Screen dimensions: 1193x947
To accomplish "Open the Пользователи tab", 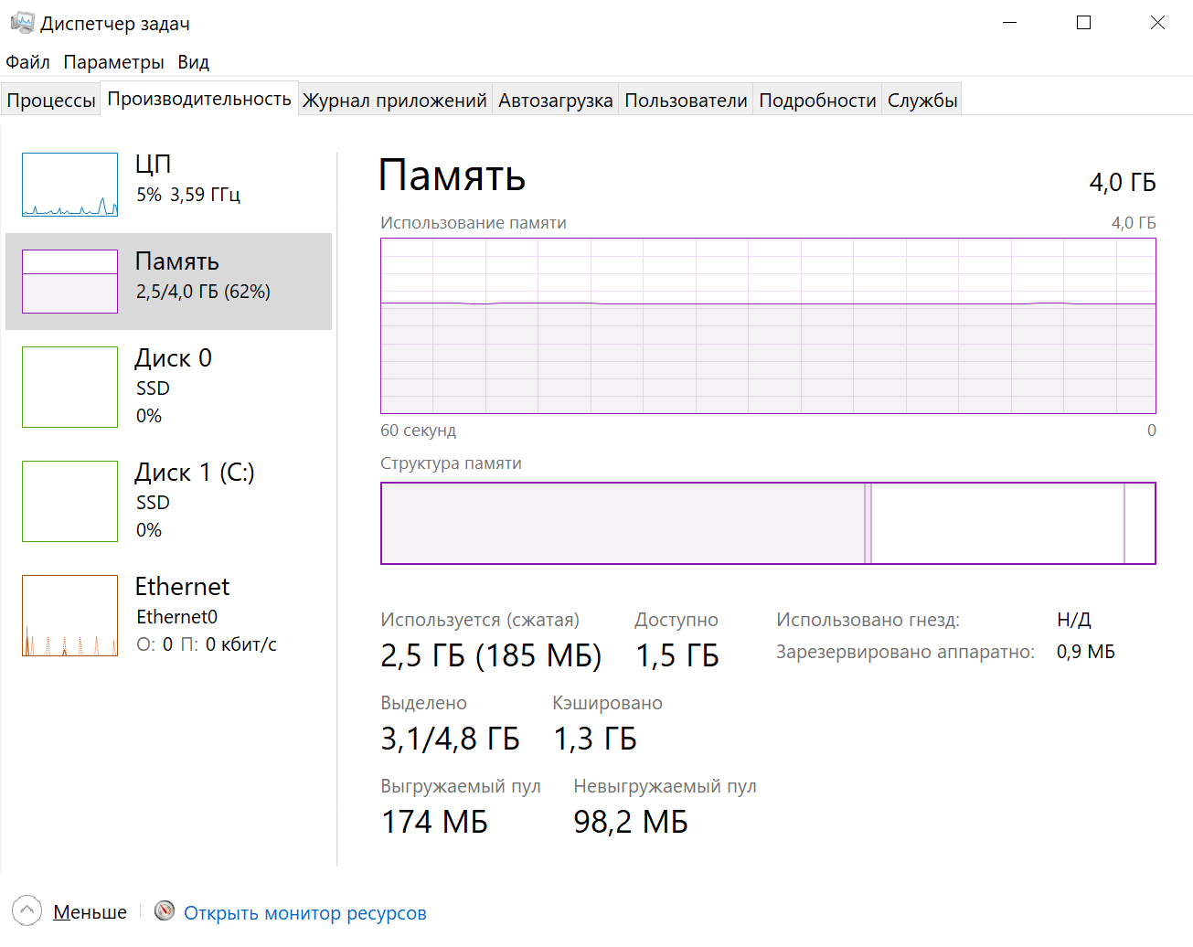I will click(686, 101).
